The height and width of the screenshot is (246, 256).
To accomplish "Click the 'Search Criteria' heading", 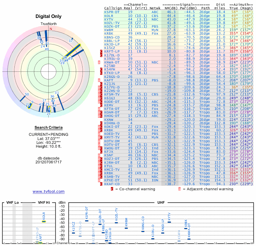I will [49, 127].
